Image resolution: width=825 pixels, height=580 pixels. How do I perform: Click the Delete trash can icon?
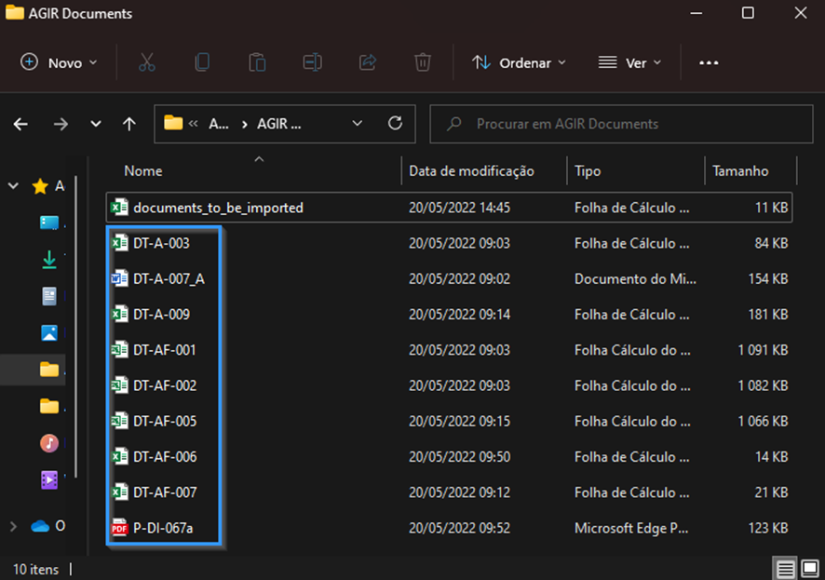[422, 62]
